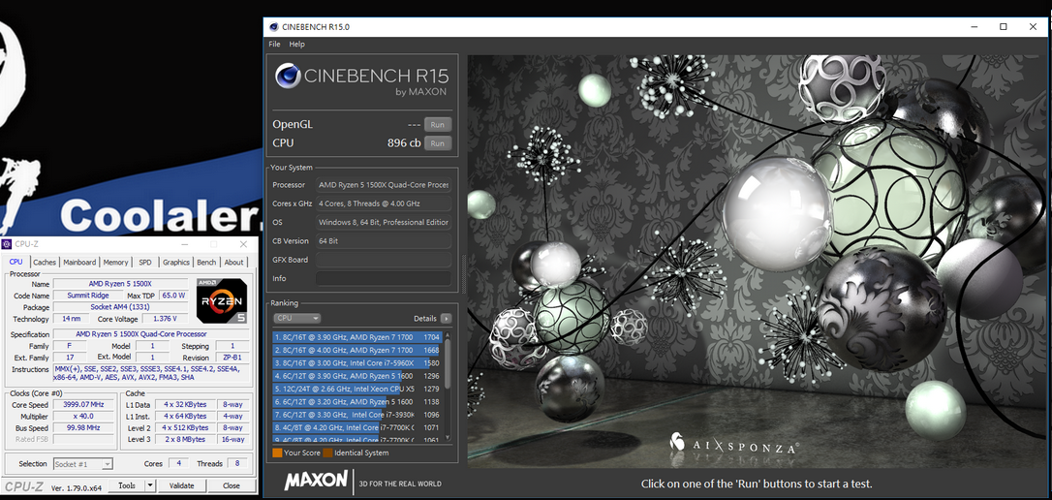This screenshot has height=500, width=1052.
Task: Click the orange Your Score color swatch
Action: coord(277,453)
